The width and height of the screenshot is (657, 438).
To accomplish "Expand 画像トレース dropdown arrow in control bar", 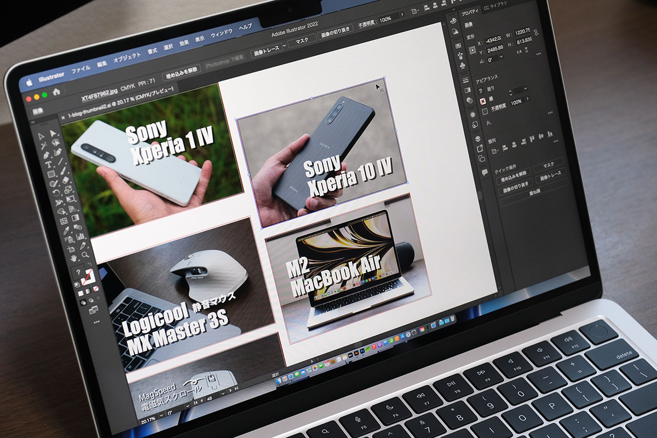I will (x=285, y=45).
